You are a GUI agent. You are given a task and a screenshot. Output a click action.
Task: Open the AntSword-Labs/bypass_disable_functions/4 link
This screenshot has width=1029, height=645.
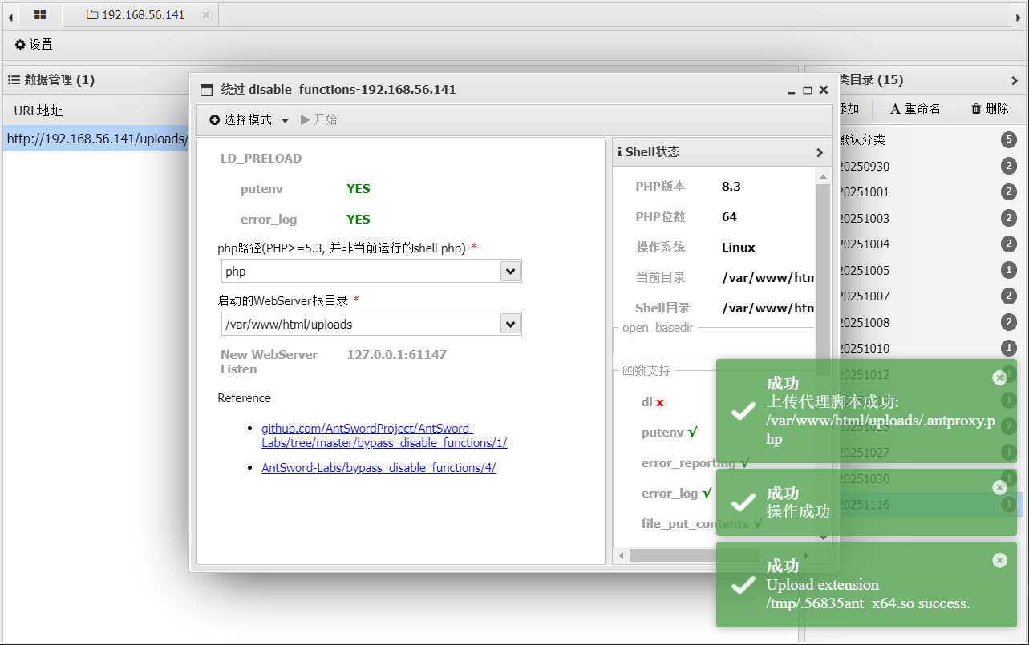click(379, 468)
